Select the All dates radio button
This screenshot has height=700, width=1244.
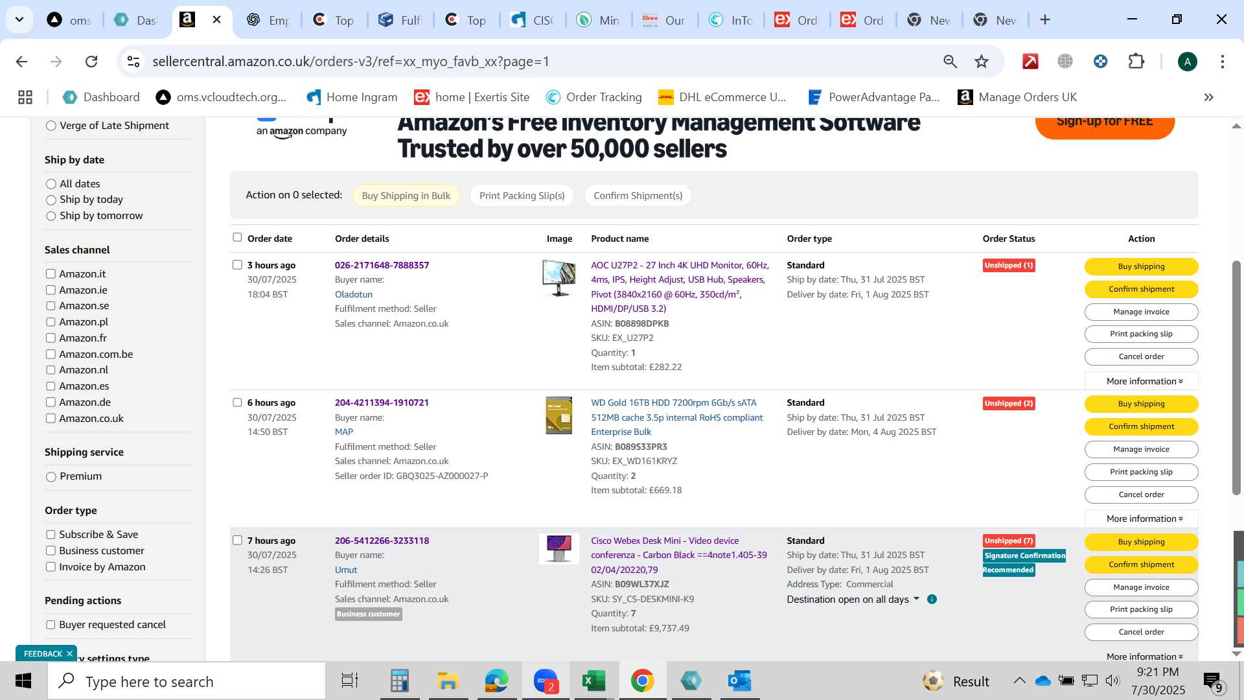coord(51,184)
